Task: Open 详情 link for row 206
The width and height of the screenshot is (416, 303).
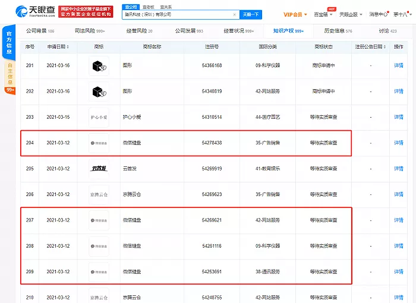Action: (399, 194)
